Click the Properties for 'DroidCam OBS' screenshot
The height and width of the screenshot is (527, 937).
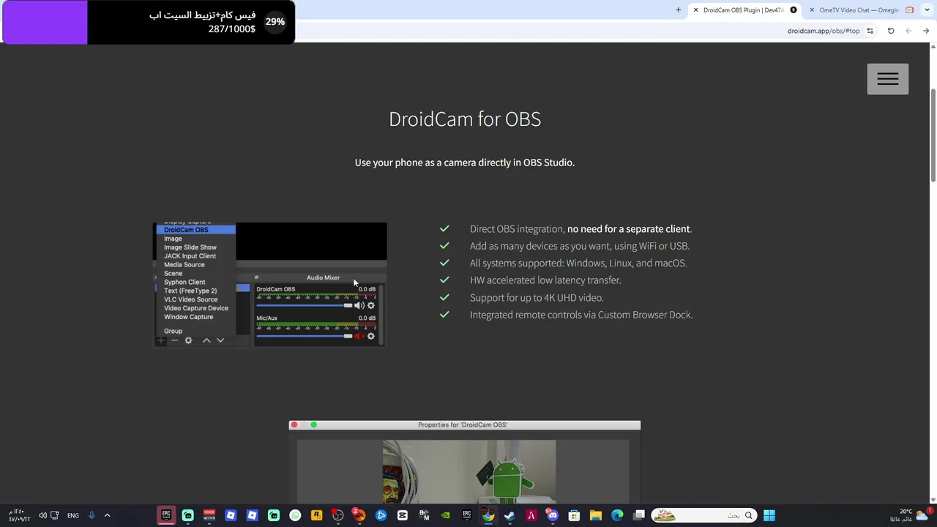pyautogui.click(x=465, y=462)
